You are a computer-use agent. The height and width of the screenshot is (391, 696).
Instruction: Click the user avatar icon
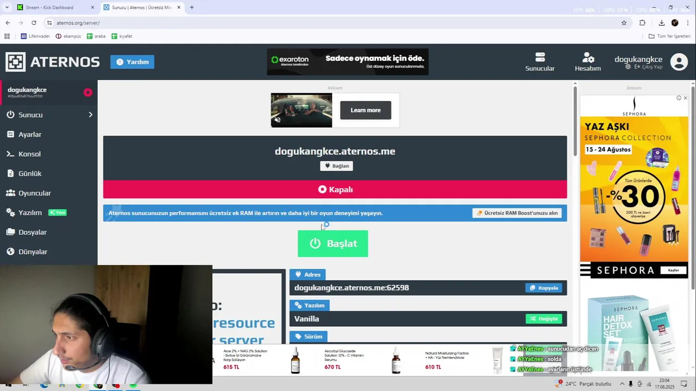point(679,62)
